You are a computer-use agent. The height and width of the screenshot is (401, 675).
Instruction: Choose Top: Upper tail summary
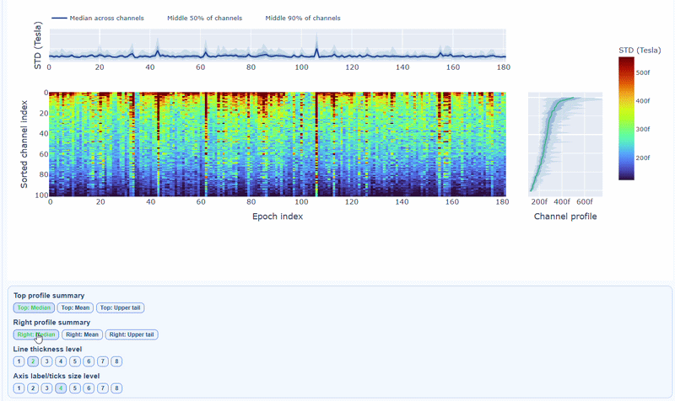(x=120, y=307)
